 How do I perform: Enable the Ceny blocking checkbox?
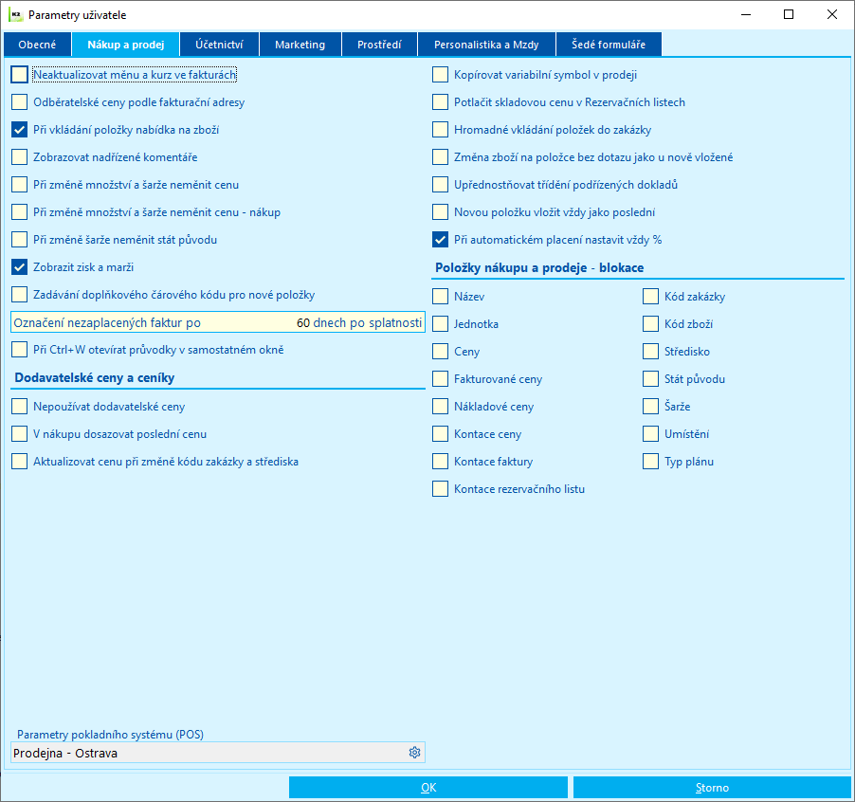pos(440,351)
